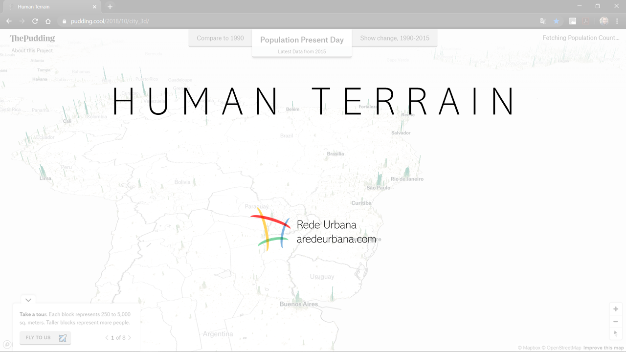This screenshot has width=626, height=352.
Task: Zoom in using the map plus icon
Action: point(615,308)
